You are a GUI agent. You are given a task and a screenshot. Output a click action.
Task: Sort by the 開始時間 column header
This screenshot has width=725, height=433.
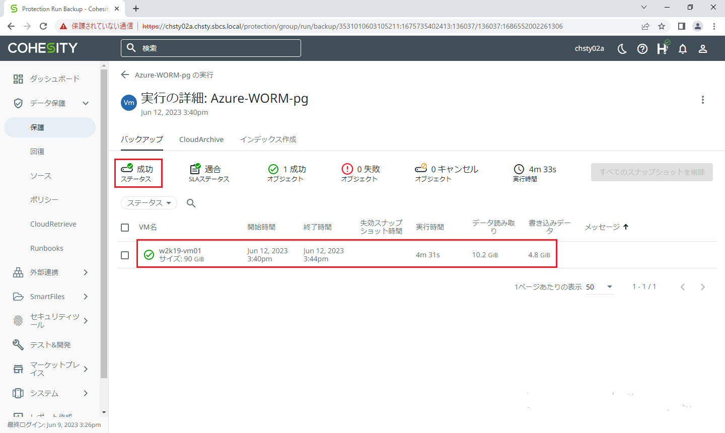pos(261,227)
